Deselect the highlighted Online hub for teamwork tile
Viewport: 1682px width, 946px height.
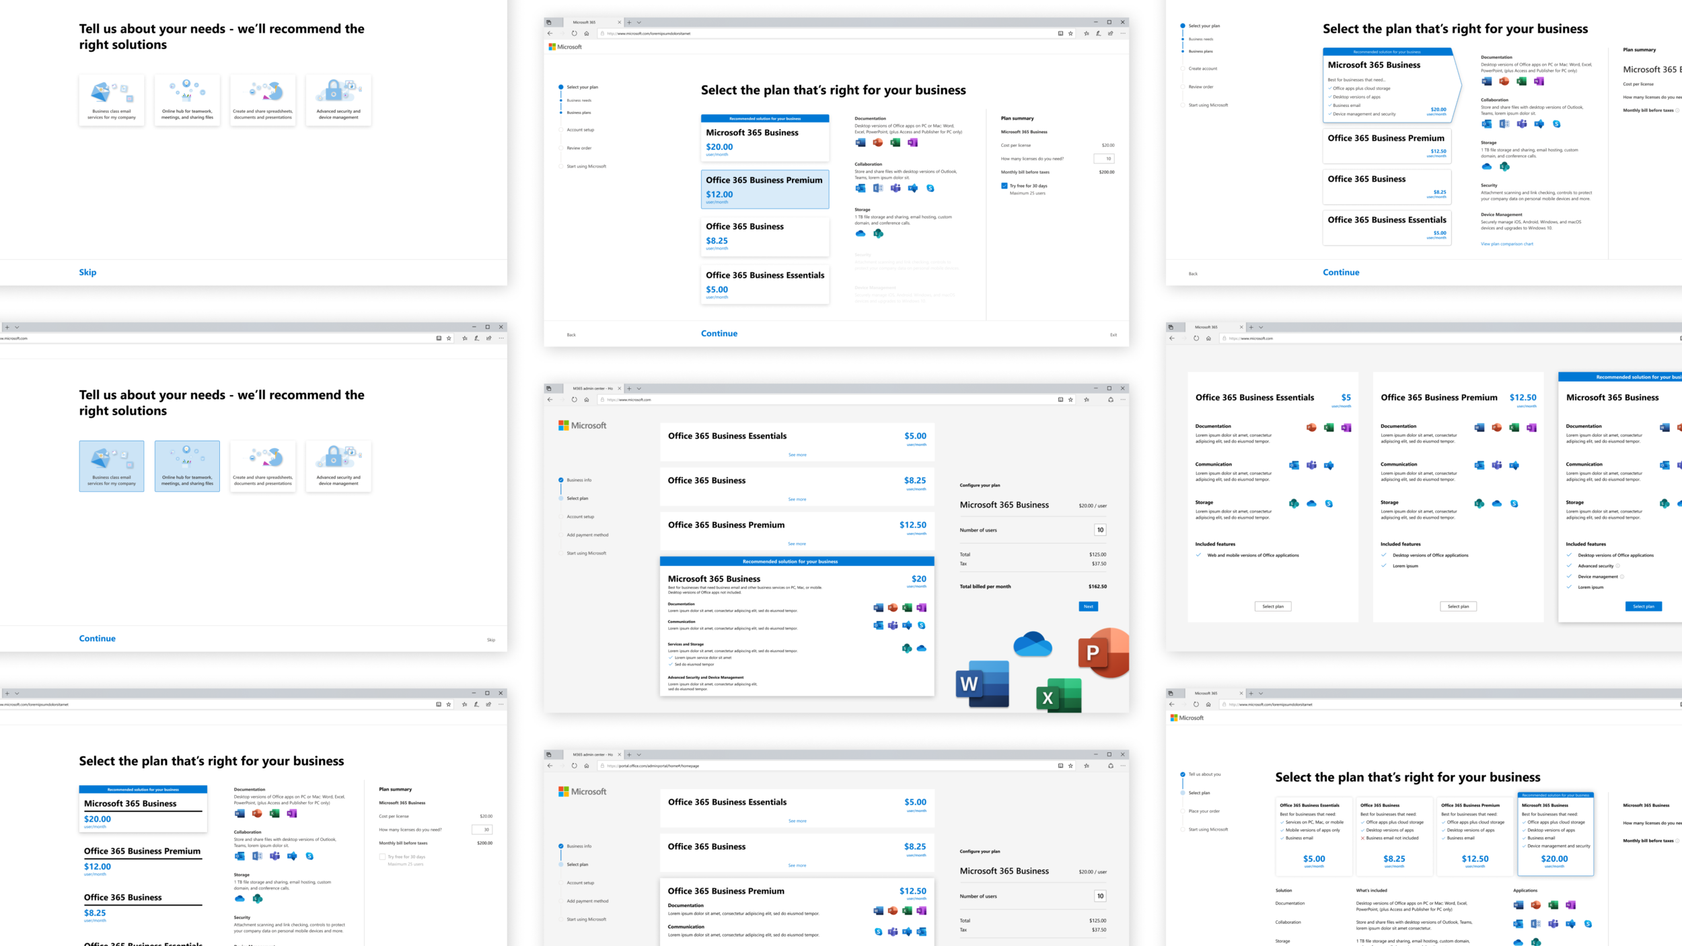[x=187, y=466]
